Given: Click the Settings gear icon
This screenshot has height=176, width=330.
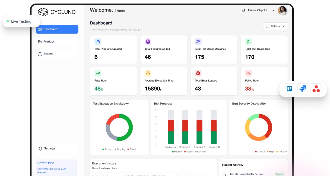Looking at the screenshot, I should [x=40, y=149].
